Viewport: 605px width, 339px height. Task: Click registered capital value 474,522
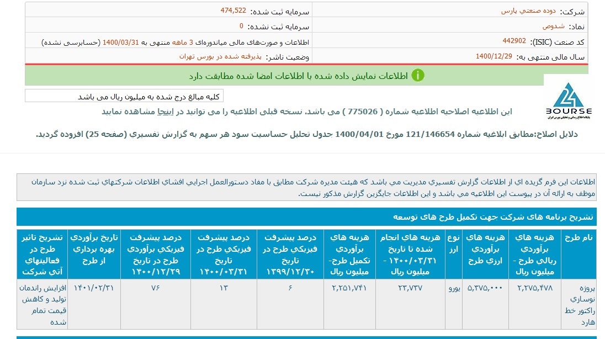pos(233,11)
